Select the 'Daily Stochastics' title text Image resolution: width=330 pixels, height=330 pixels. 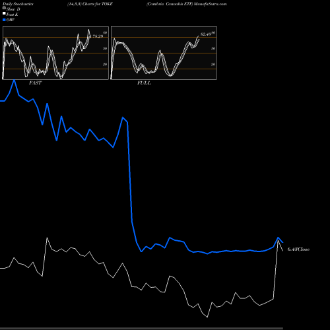18,4
